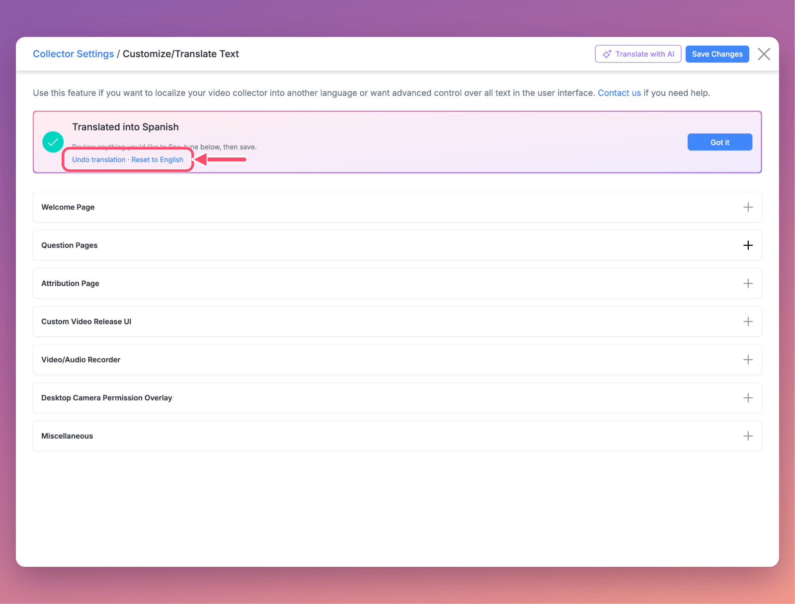Close the Customize/Translate Text dialog
Image resolution: width=795 pixels, height=604 pixels.
pyautogui.click(x=764, y=54)
